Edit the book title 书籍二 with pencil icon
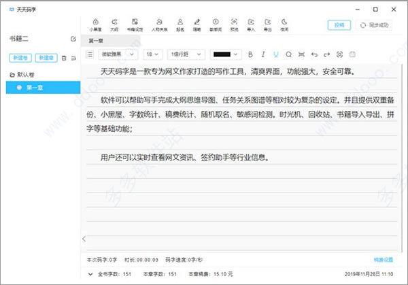408x285 pixels. pyautogui.click(x=73, y=39)
